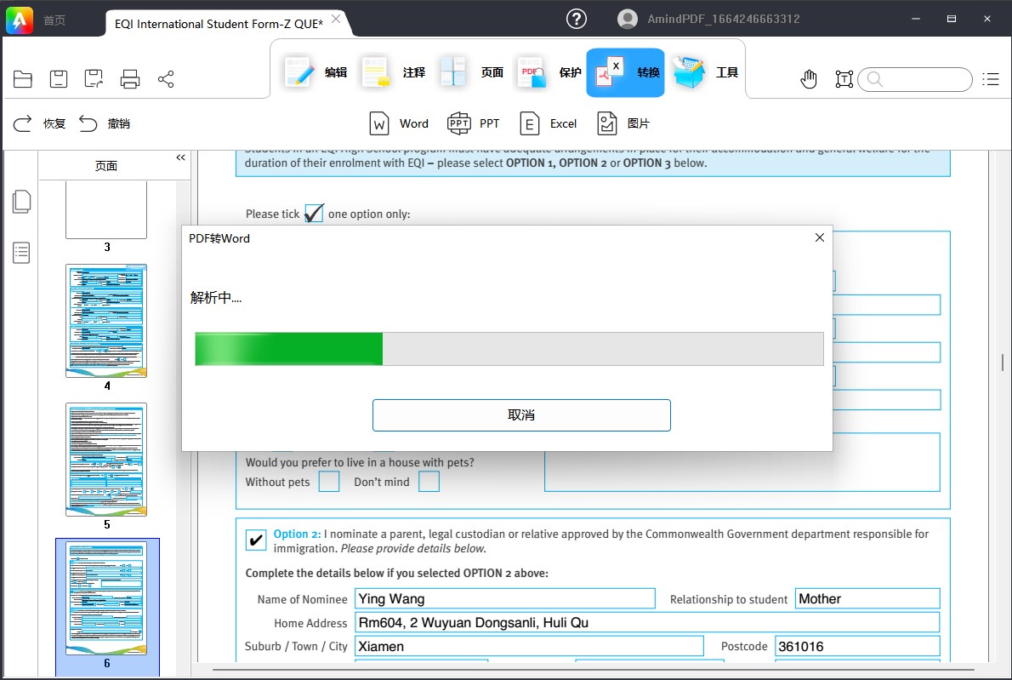1012x680 pixels.
Task: Convert to PPT format
Action: 473,123
